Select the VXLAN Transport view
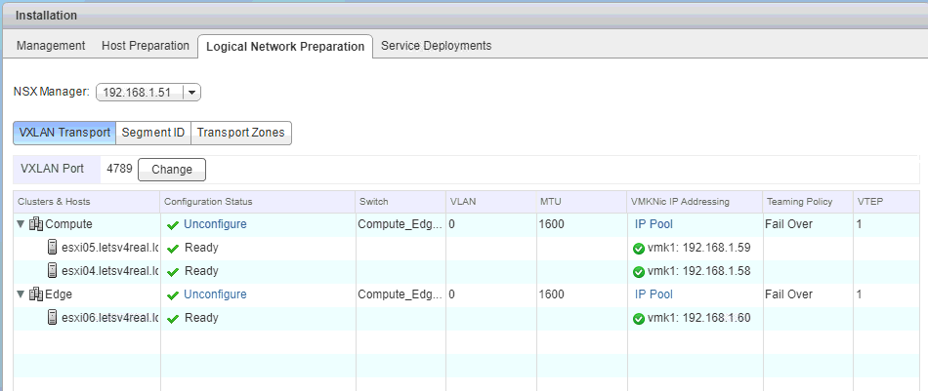The height and width of the screenshot is (391, 928). tap(64, 133)
